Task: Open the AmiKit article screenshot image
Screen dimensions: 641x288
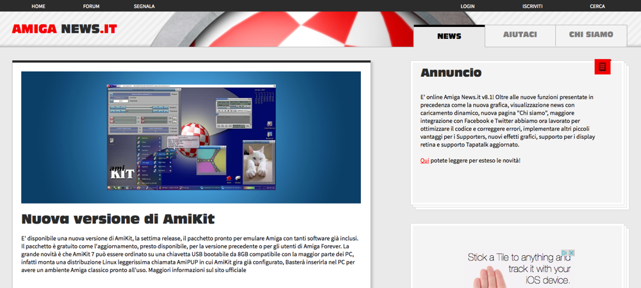Action: (x=191, y=138)
